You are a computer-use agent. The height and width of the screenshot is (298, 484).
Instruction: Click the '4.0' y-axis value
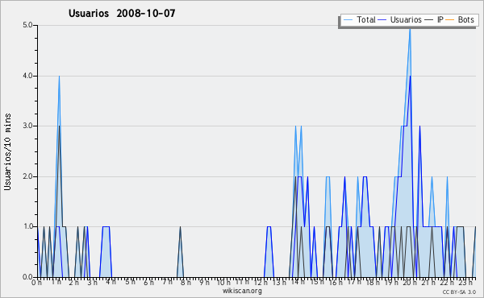point(27,76)
